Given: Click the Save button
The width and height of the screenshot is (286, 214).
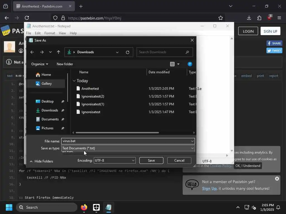Looking at the screenshot, I should pyautogui.click(x=151, y=160).
